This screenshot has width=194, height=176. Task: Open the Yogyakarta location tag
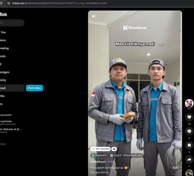pyautogui.click(x=99, y=155)
